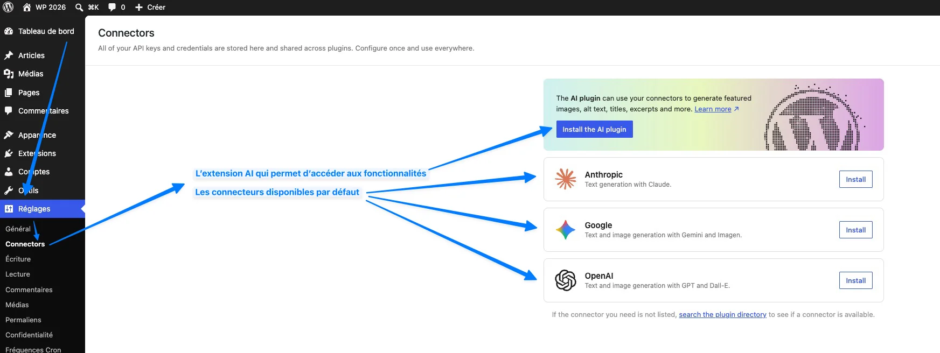Click the Pages icon in the sidebar
Viewport: 940px width, 353px height.
coord(9,93)
